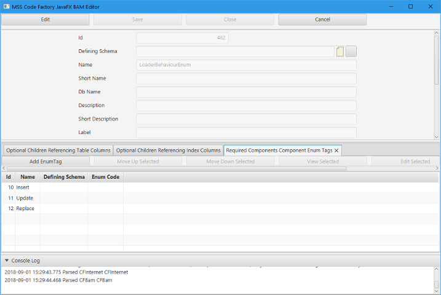
Task: Close the Required Components Component Enum Tags tab
Action: coord(336,151)
